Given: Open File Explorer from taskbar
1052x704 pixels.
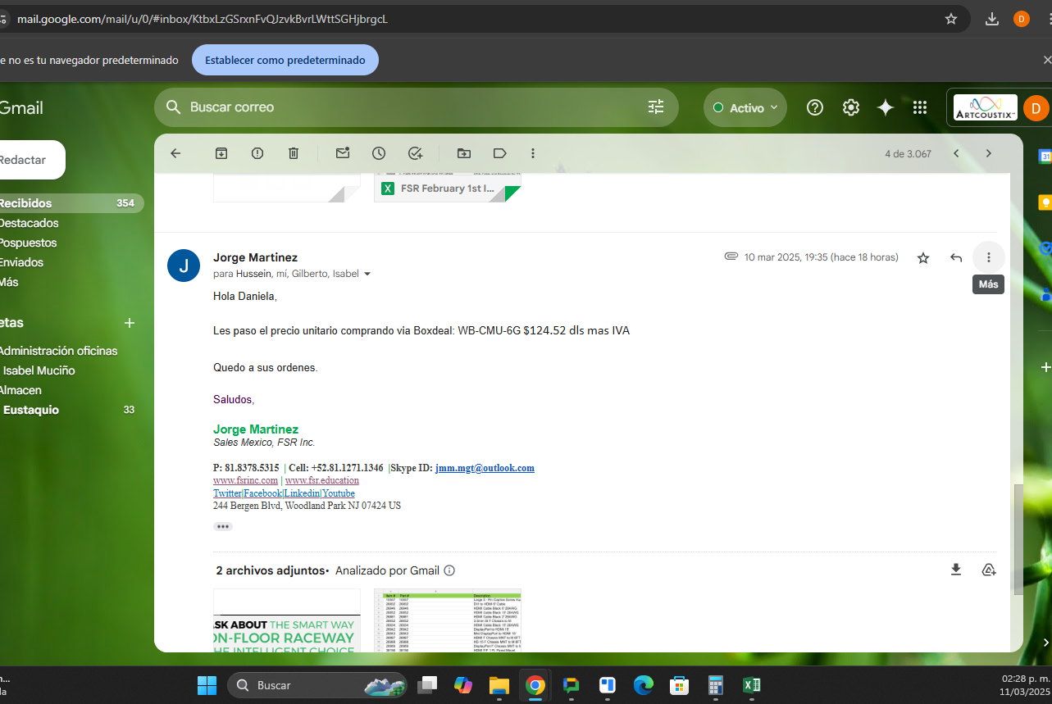Looking at the screenshot, I should [x=499, y=685].
